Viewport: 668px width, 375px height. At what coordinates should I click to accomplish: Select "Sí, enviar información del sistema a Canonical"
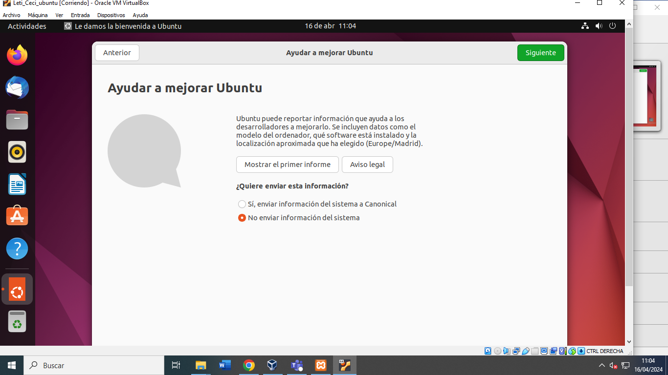[x=242, y=204]
